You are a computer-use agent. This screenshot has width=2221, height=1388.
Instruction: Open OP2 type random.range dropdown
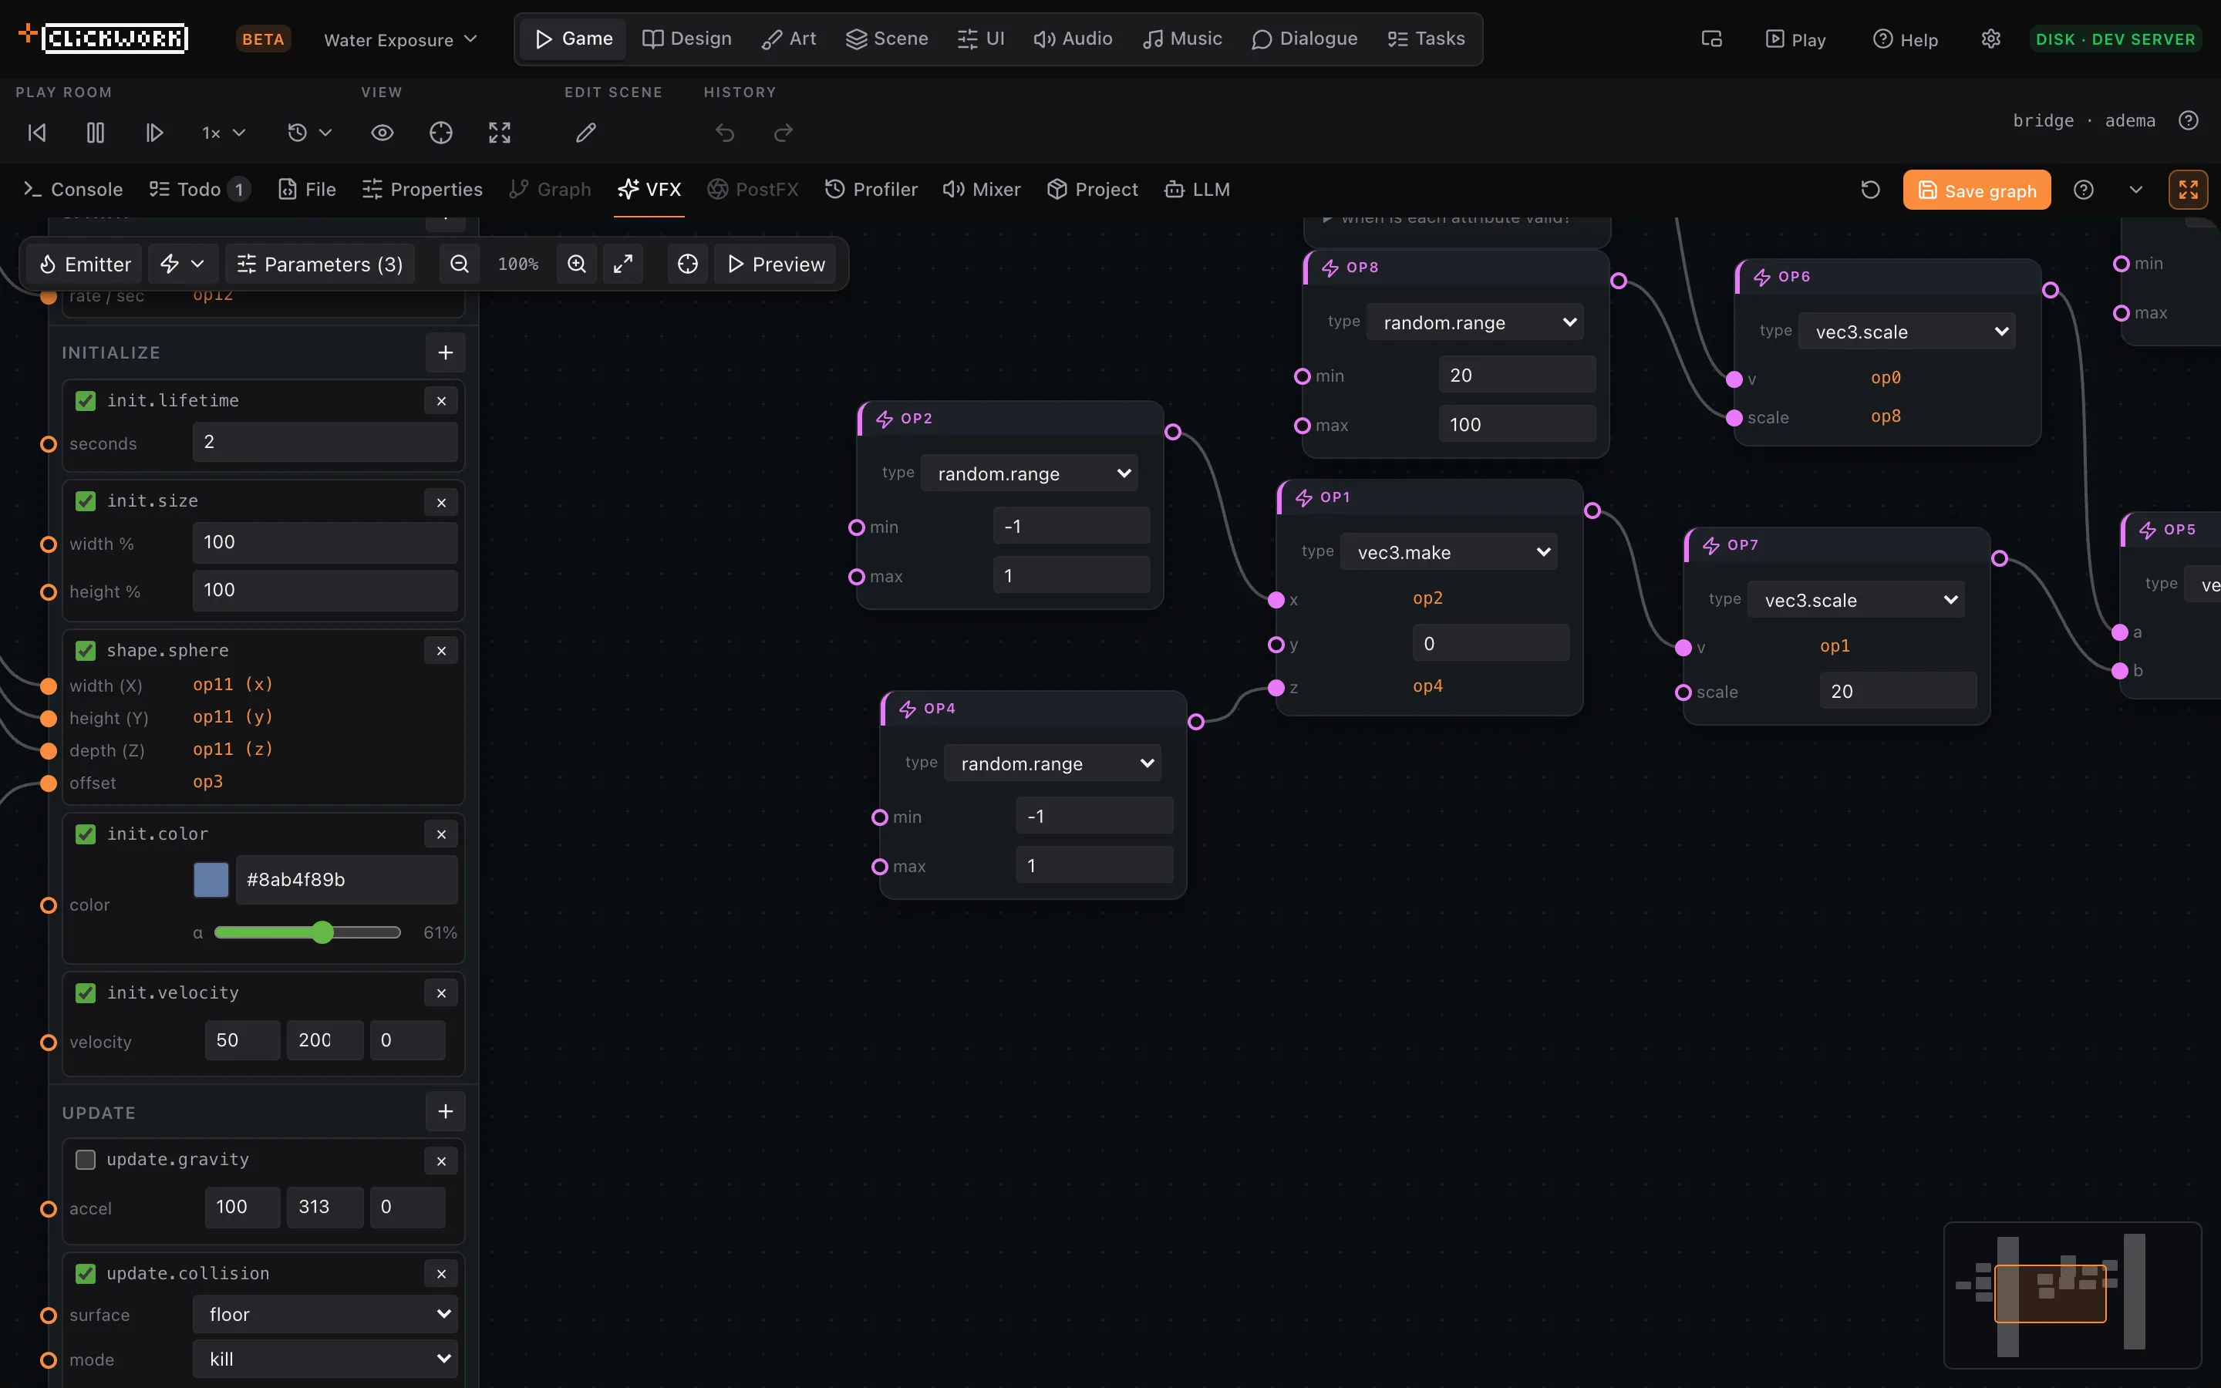coord(1029,473)
